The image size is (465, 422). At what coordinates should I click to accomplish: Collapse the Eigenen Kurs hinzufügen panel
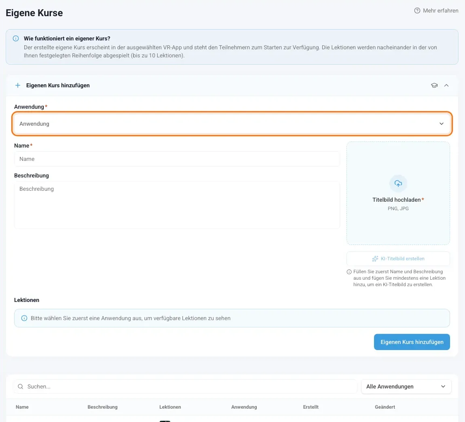tap(446, 85)
